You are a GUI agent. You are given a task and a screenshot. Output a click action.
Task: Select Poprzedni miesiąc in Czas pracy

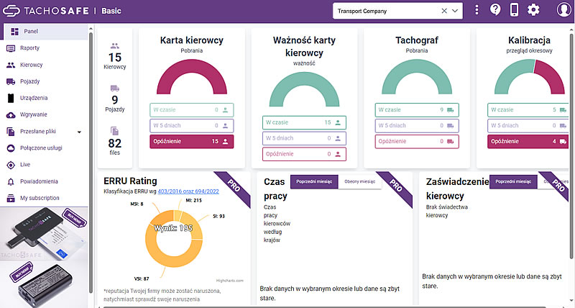(x=313, y=182)
